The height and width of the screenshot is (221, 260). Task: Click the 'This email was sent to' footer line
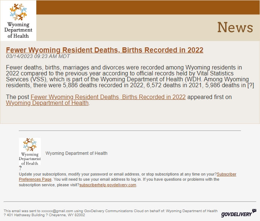pos(111,211)
